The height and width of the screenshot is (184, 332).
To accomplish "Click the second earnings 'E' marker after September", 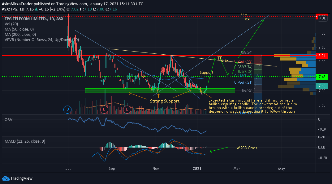I will pos(127,109).
